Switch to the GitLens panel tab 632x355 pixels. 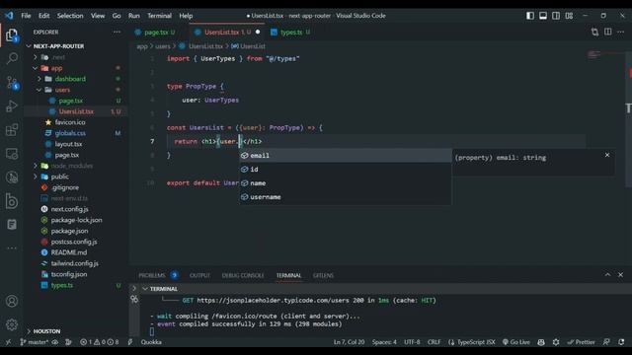323,275
